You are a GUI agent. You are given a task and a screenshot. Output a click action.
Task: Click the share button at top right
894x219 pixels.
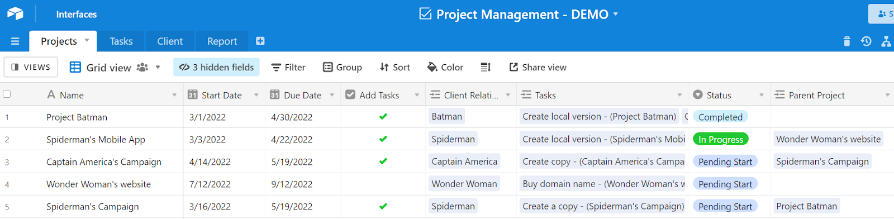point(881,14)
